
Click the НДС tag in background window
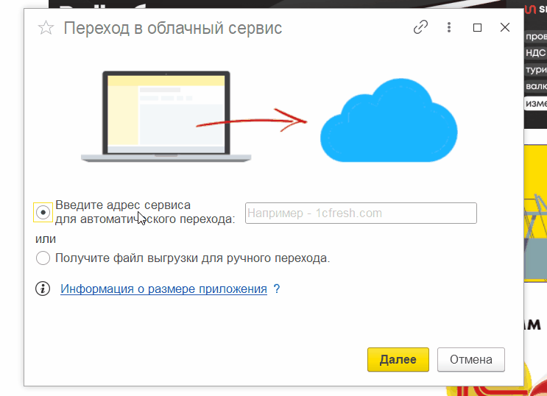(x=536, y=53)
